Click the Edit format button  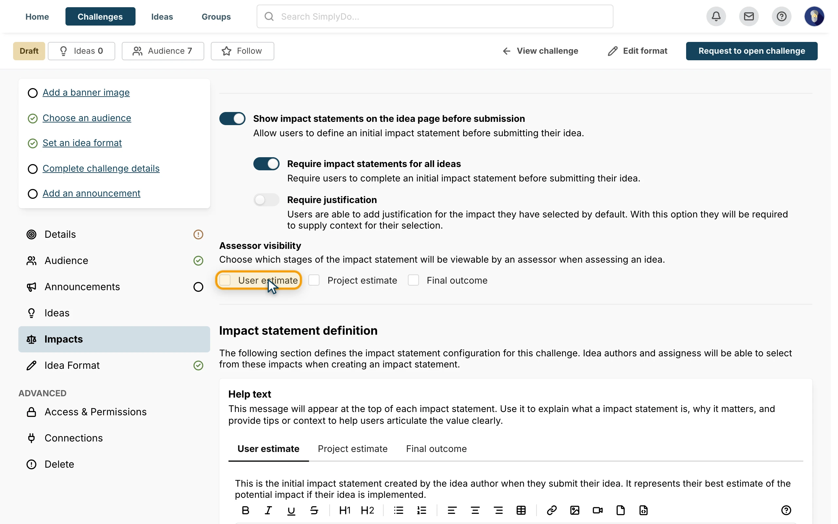coord(638,51)
